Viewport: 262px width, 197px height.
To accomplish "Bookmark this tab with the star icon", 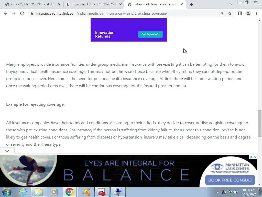I will point(230,13).
